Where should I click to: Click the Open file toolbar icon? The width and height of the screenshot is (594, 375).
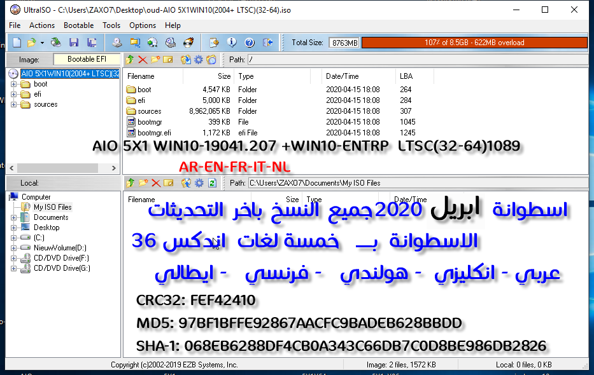tap(31, 43)
